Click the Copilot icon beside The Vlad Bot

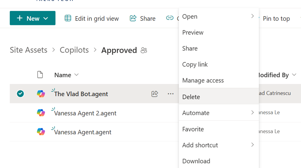pos(41,94)
